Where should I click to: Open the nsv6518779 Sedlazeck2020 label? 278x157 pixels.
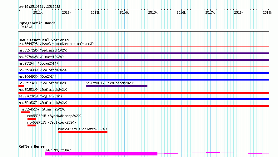[x=83, y=129]
